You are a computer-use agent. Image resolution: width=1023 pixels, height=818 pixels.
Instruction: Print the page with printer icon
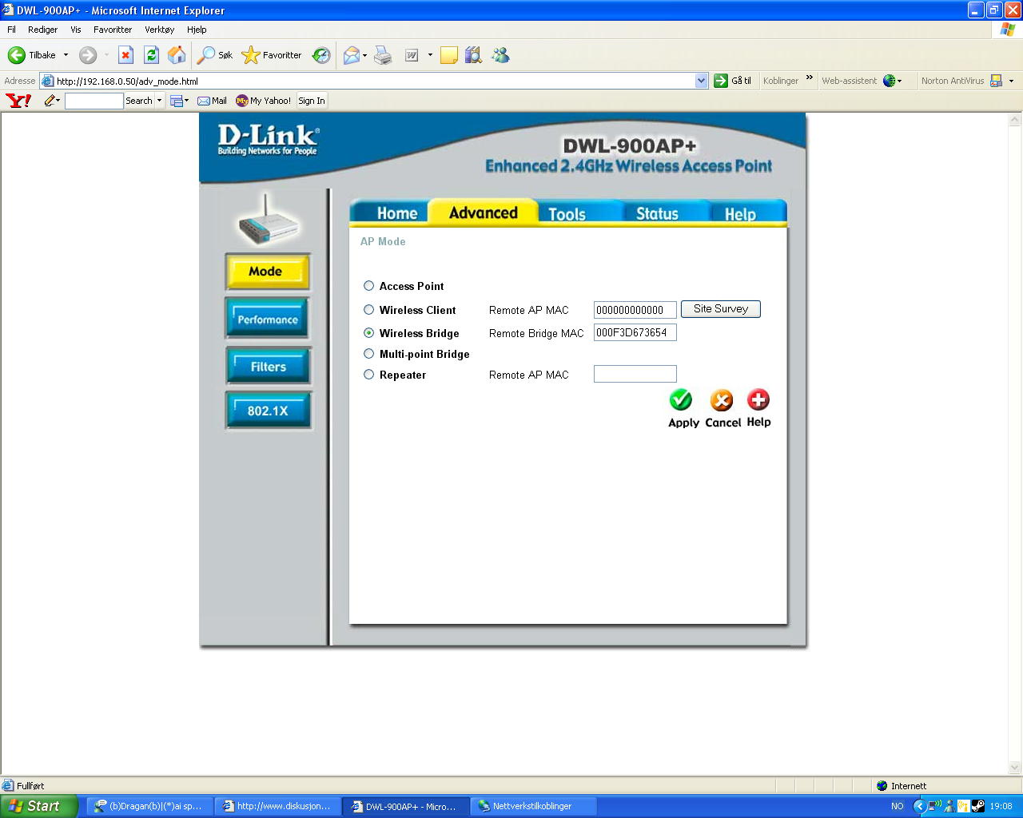point(383,55)
